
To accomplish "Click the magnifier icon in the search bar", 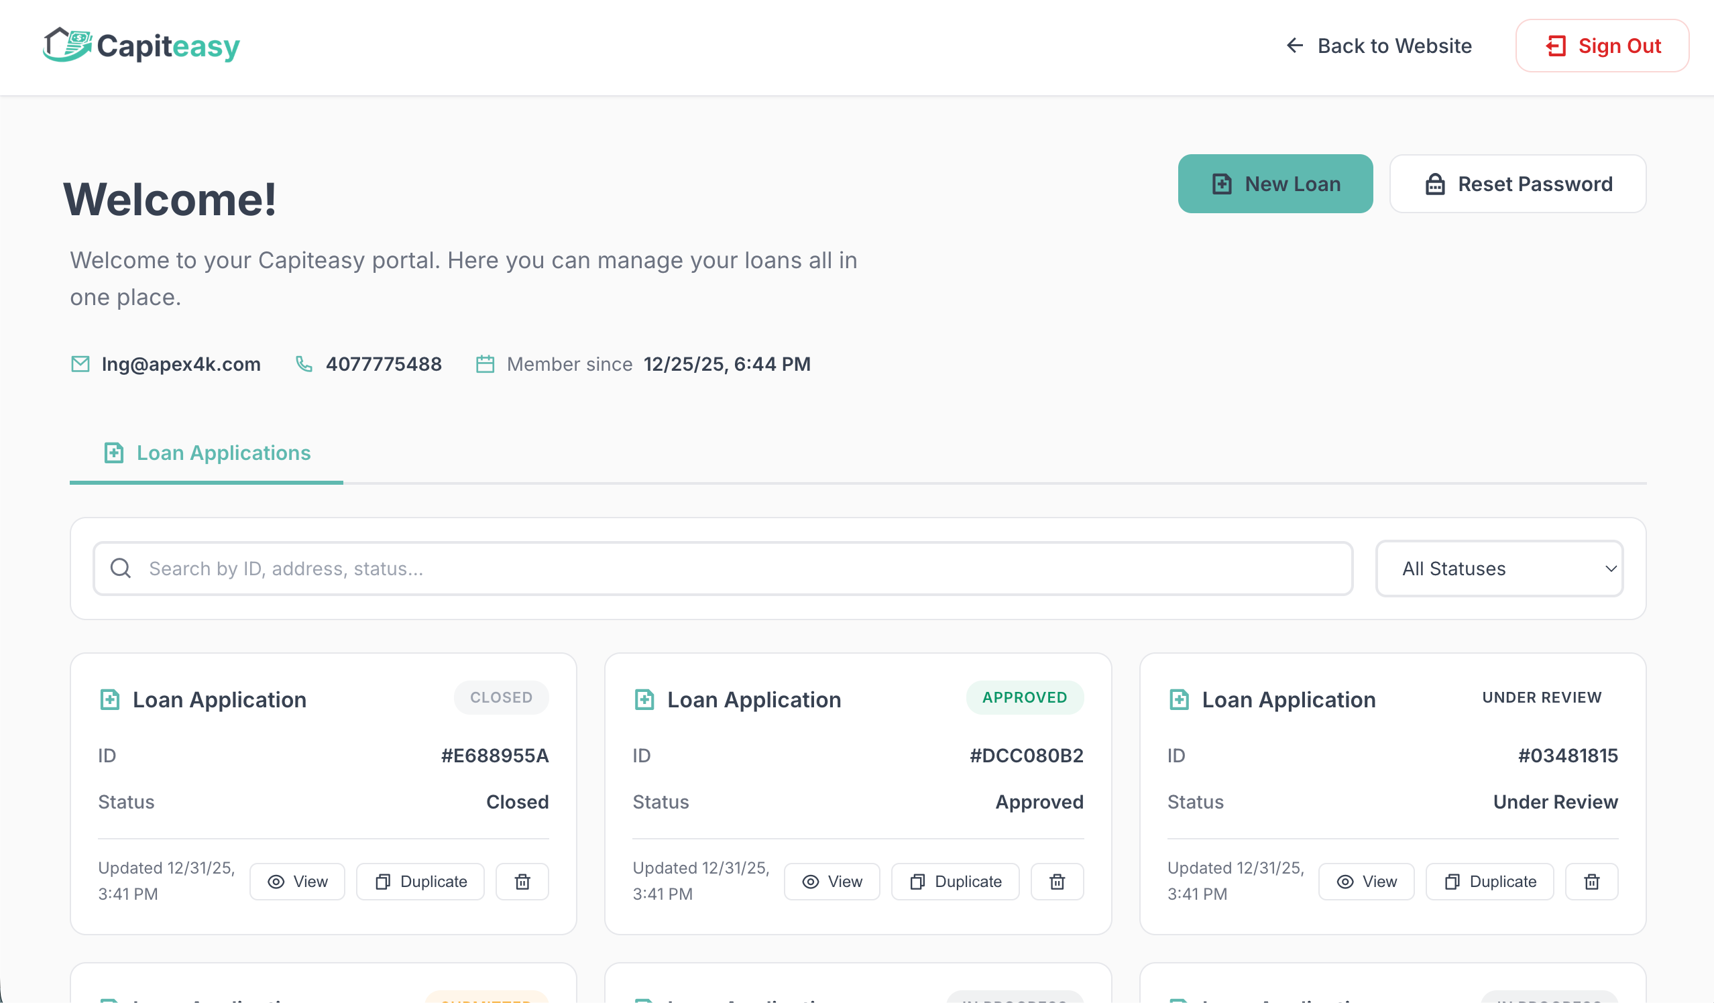I will click(121, 568).
